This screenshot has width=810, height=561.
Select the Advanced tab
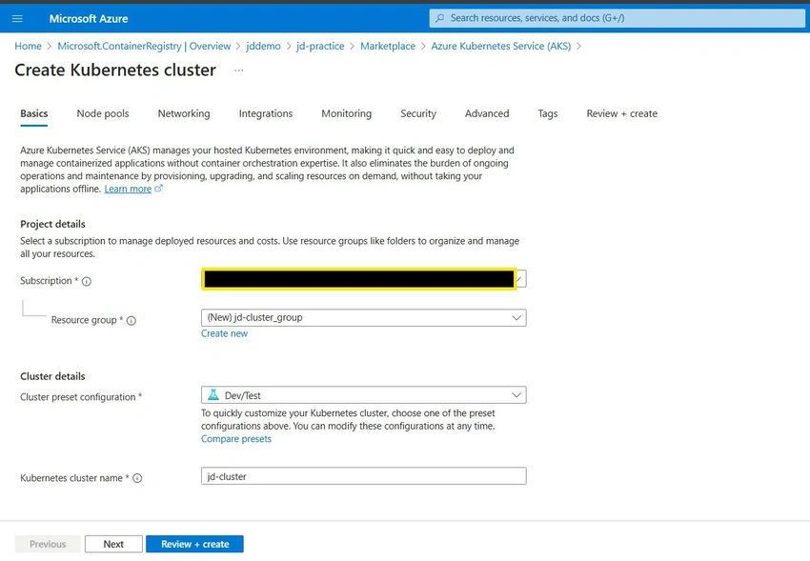point(487,113)
